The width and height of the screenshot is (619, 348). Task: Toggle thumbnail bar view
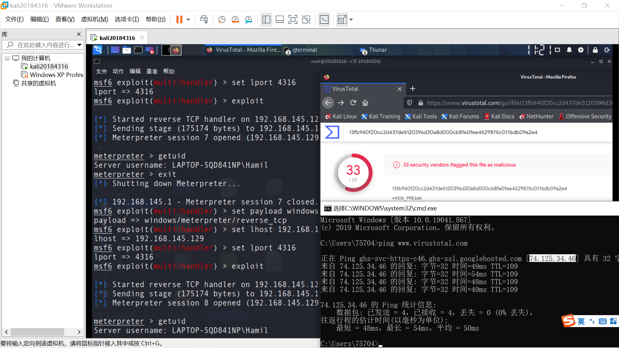point(280,20)
